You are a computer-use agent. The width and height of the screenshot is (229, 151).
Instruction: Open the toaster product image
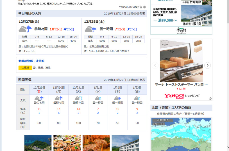pyautogui.click(x=181, y=60)
